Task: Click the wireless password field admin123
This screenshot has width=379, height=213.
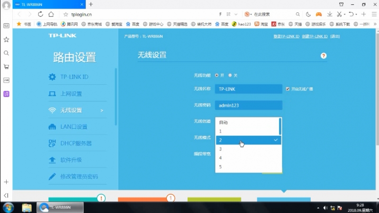Action: click(x=248, y=105)
